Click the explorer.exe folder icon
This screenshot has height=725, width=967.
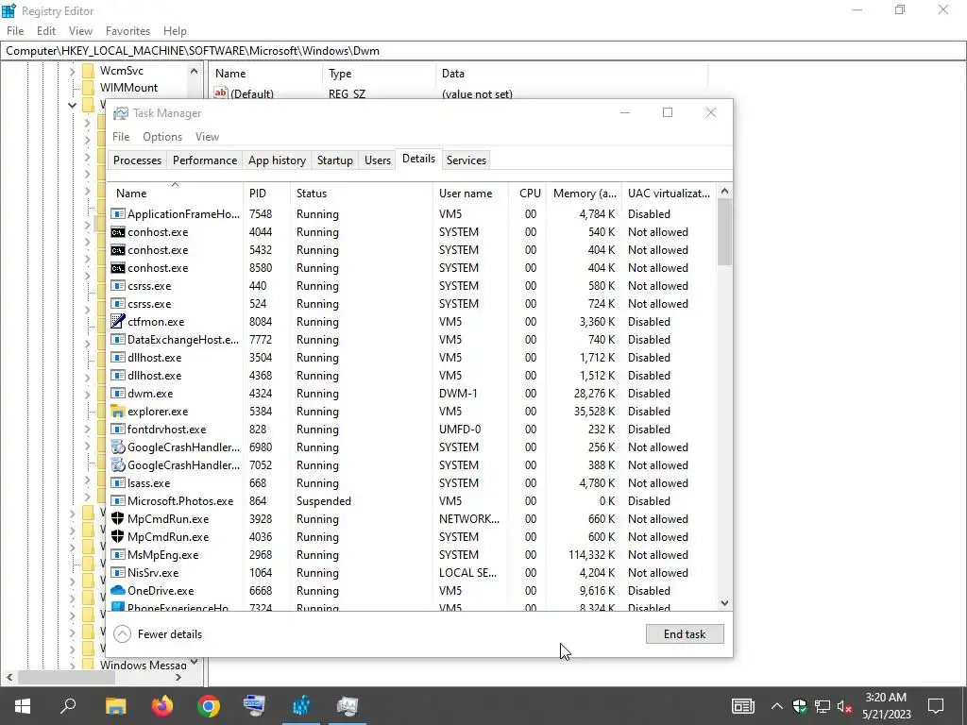click(117, 412)
